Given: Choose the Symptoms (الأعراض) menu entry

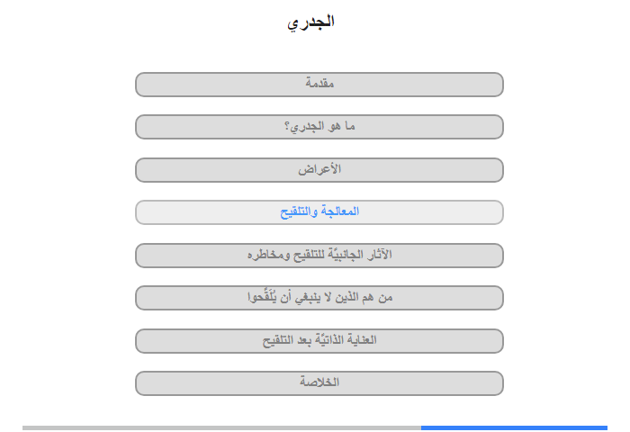Looking at the screenshot, I should click(x=319, y=170).
